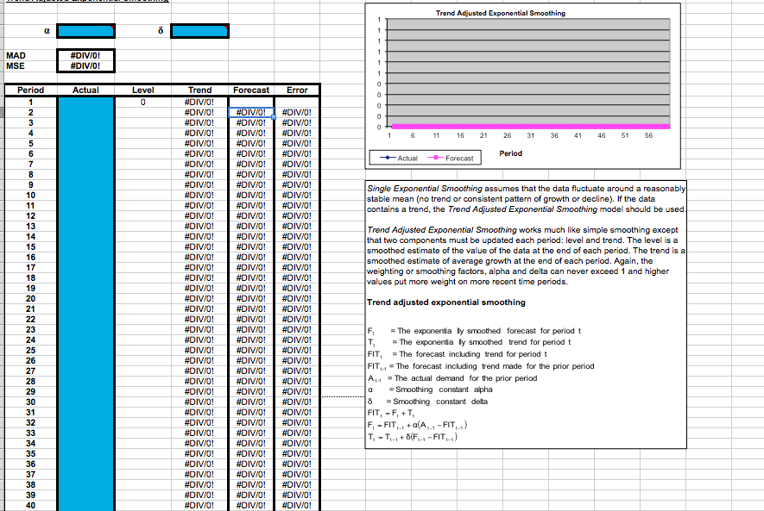Click the Period axis title below the chart

pos(511,153)
